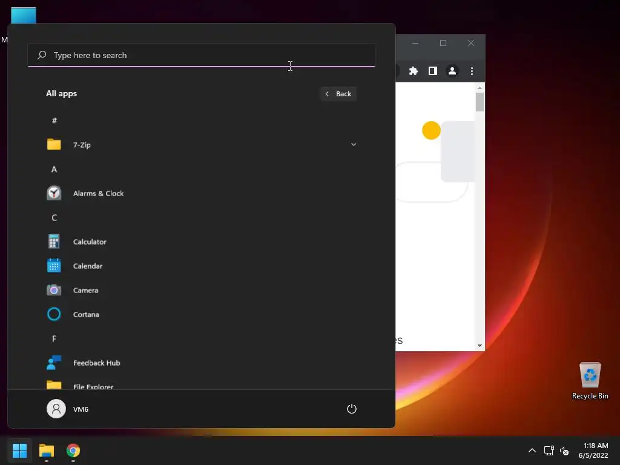Expand the 7-Zip folder chevron
620x465 pixels.
coord(354,145)
